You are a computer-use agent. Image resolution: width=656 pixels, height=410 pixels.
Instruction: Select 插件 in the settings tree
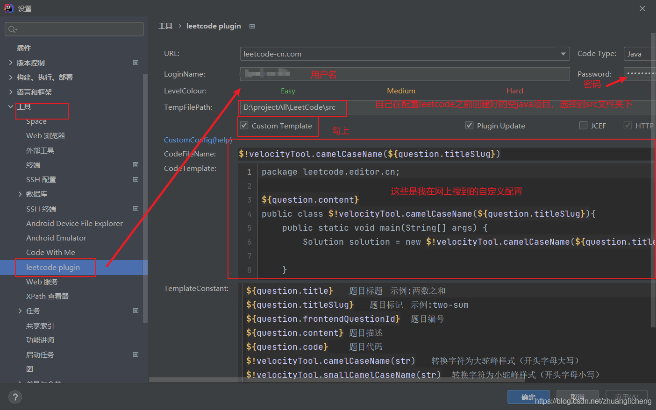click(x=24, y=48)
